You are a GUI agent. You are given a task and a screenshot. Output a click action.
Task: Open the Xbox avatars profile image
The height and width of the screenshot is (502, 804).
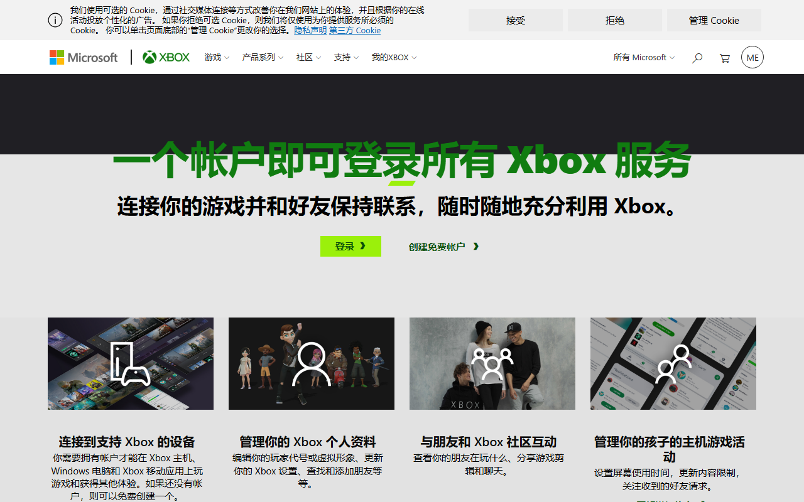click(x=312, y=363)
